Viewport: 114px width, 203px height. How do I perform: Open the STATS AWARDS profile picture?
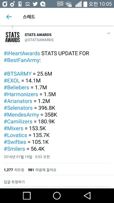(12, 37)
